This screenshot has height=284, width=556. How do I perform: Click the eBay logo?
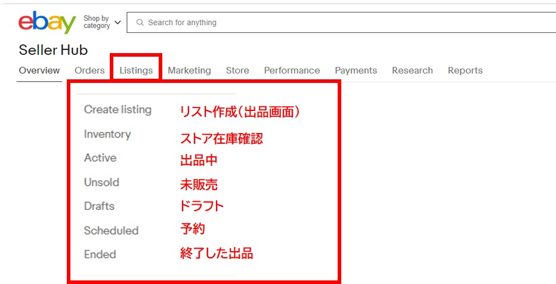tap(47, 23)
